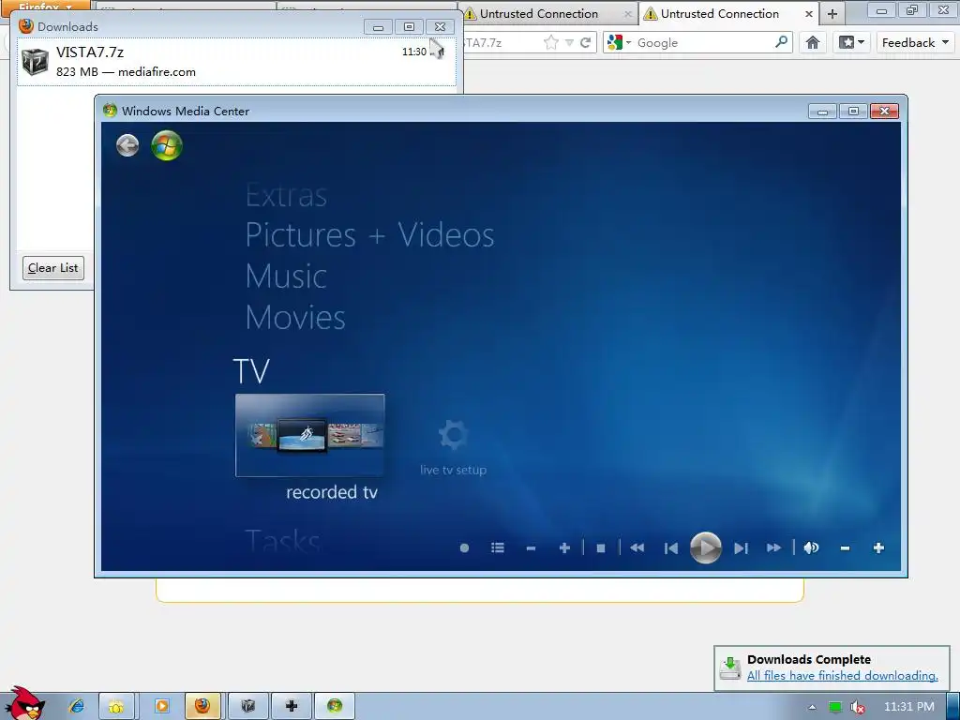Select the TV menu heading
960x720 pixels.
251,371
